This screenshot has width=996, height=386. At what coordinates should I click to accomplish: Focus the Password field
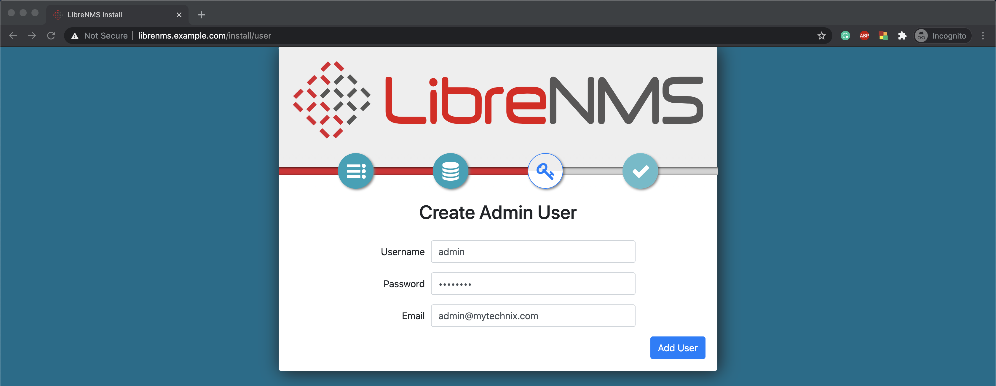[533, 284]
